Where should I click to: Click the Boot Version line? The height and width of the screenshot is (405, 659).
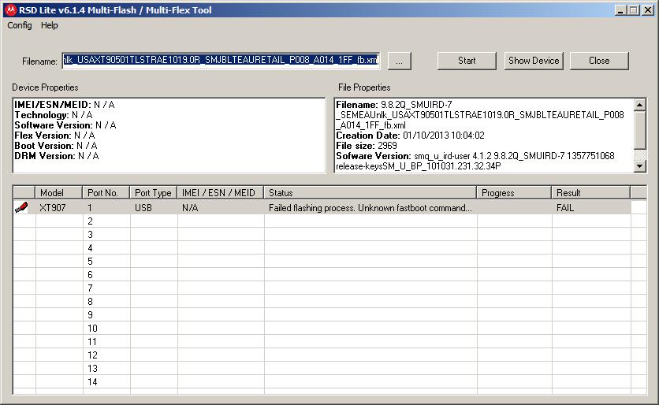coord(56,146)
